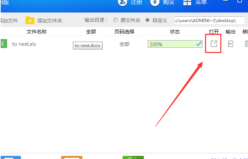Click the green Excel file icon

(4, 43)
